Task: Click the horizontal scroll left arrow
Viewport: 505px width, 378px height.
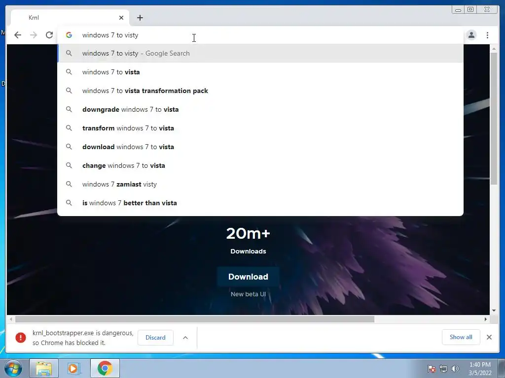Action: coord(11,319)
